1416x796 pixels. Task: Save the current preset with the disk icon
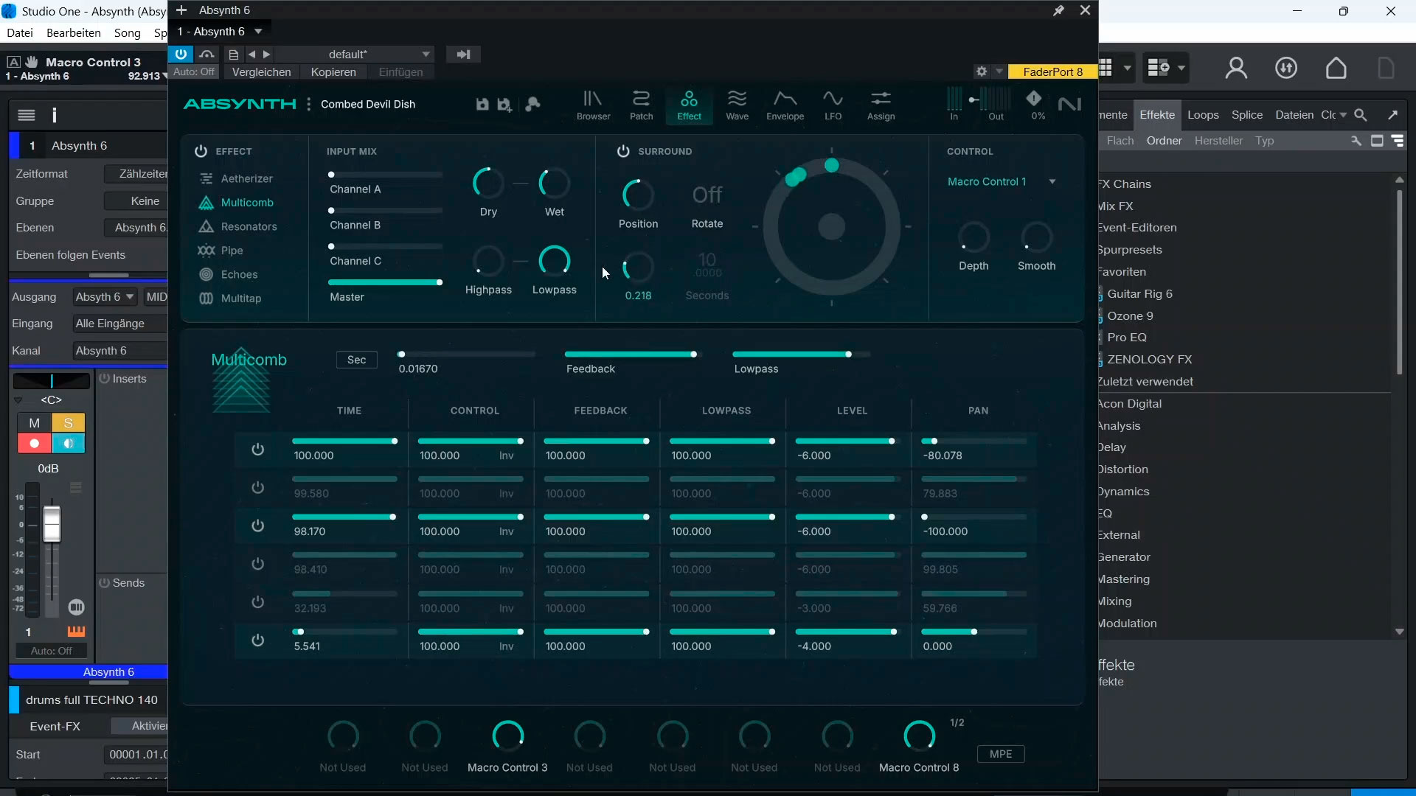click(482, 105)
